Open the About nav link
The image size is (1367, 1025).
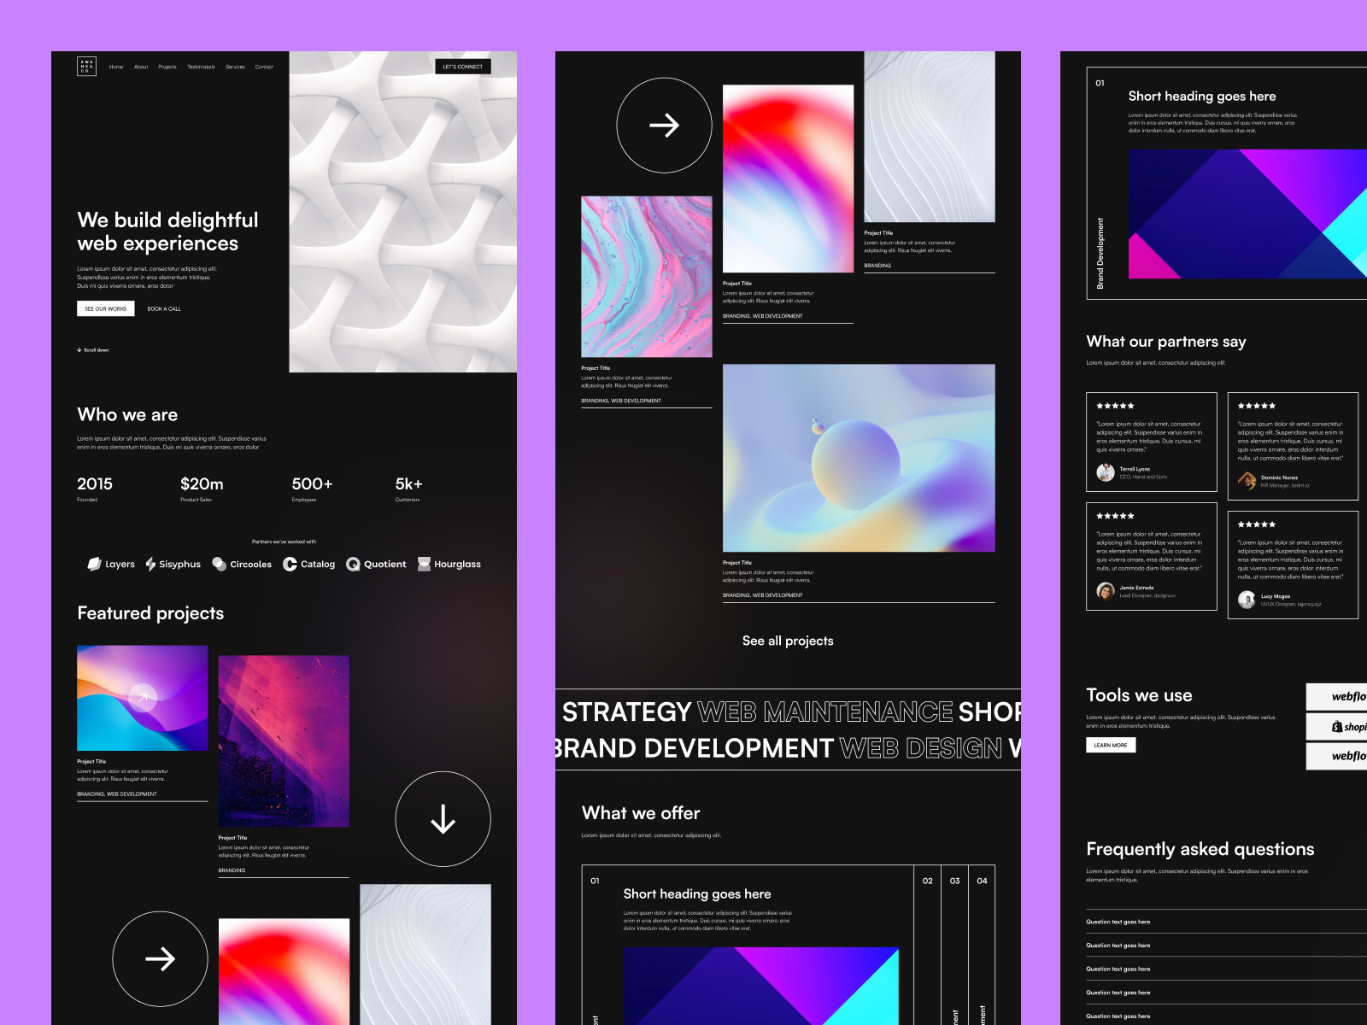pyautogui.click(x=141, y=67)
